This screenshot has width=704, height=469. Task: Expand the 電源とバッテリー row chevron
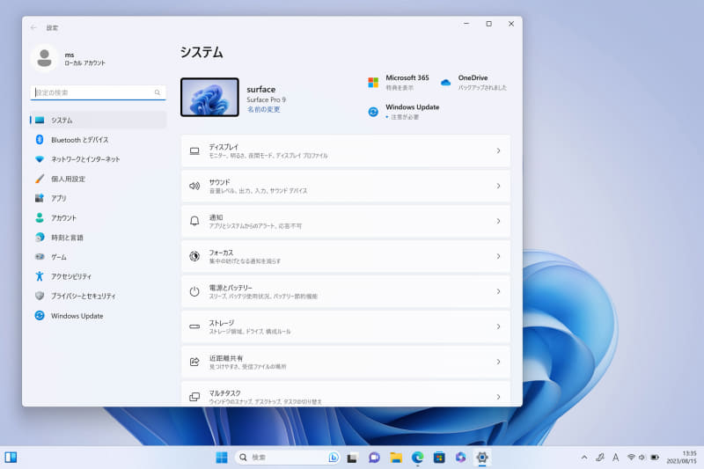498,292
